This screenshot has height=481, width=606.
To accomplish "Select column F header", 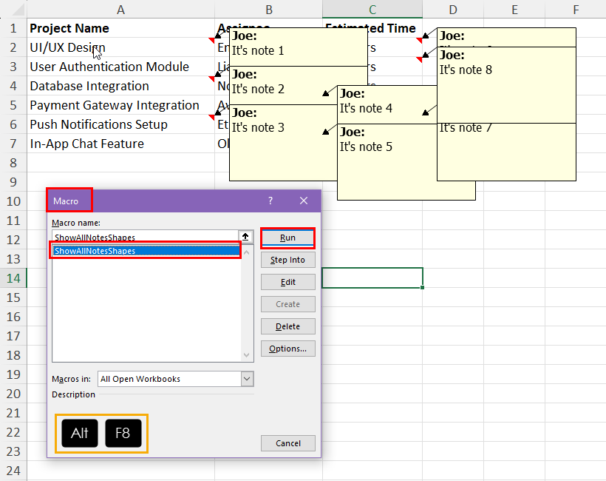I will 576,10.
